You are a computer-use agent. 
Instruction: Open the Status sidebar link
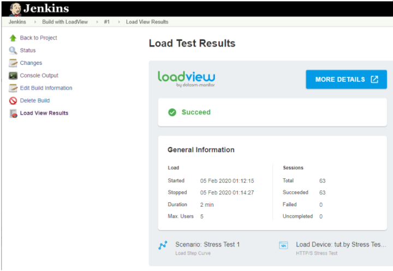(28, 50)
